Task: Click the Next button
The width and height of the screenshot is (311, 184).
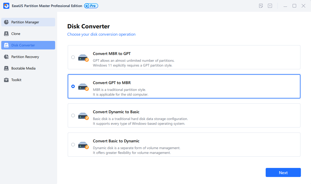Action: (x=283, y=173)
